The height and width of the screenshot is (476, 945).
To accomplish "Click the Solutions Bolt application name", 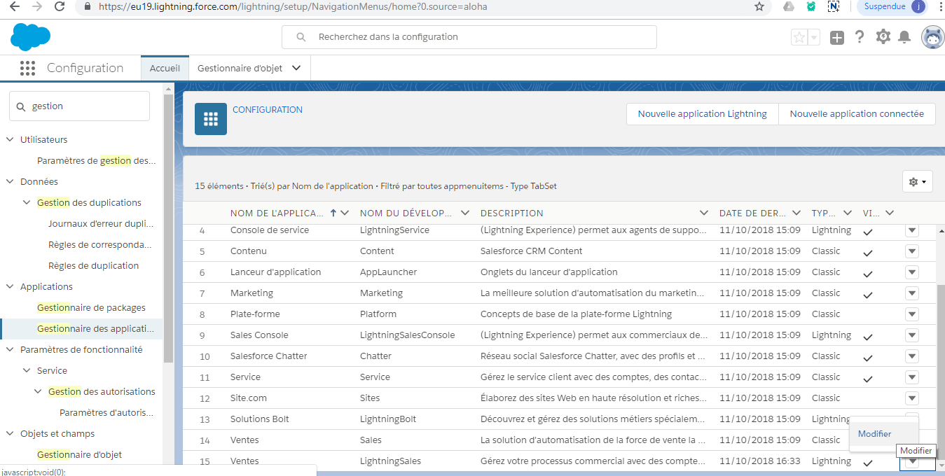I will 260,419.
